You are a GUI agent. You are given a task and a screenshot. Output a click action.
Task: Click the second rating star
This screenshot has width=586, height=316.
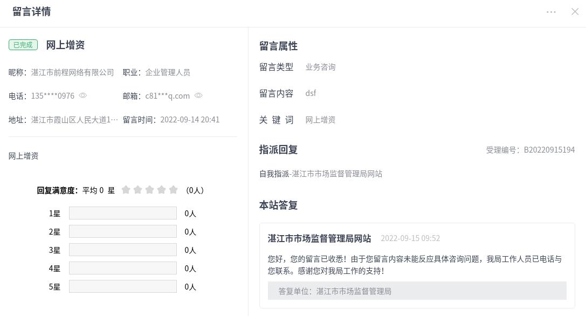tap(138, 190)
